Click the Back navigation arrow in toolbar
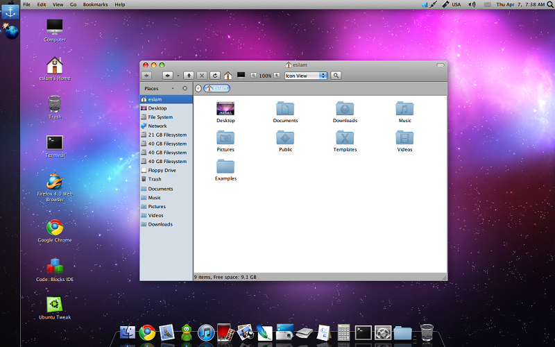Viewport: 555px width, 347px height. (146, 75)
